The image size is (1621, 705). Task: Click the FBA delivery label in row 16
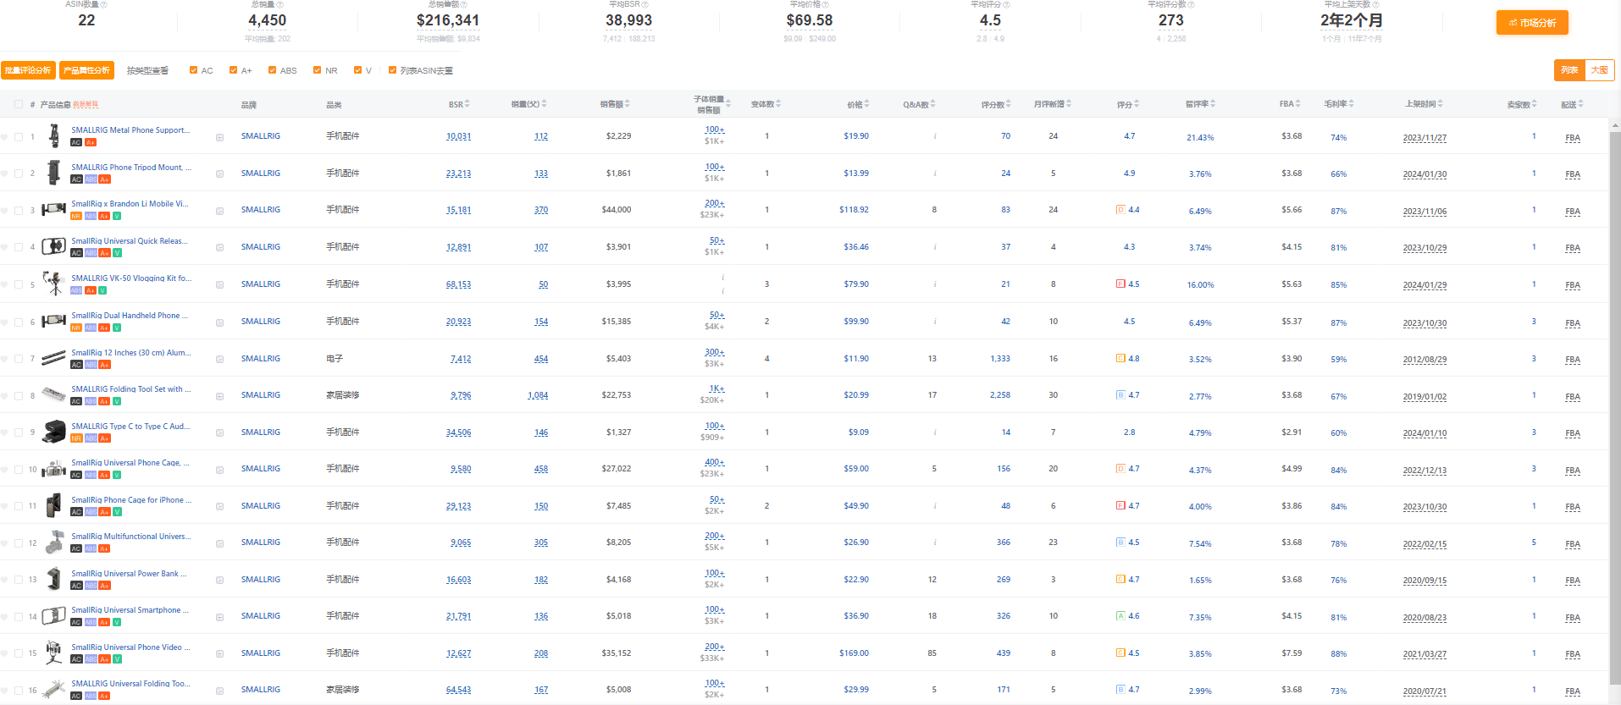pos(1573,691)
